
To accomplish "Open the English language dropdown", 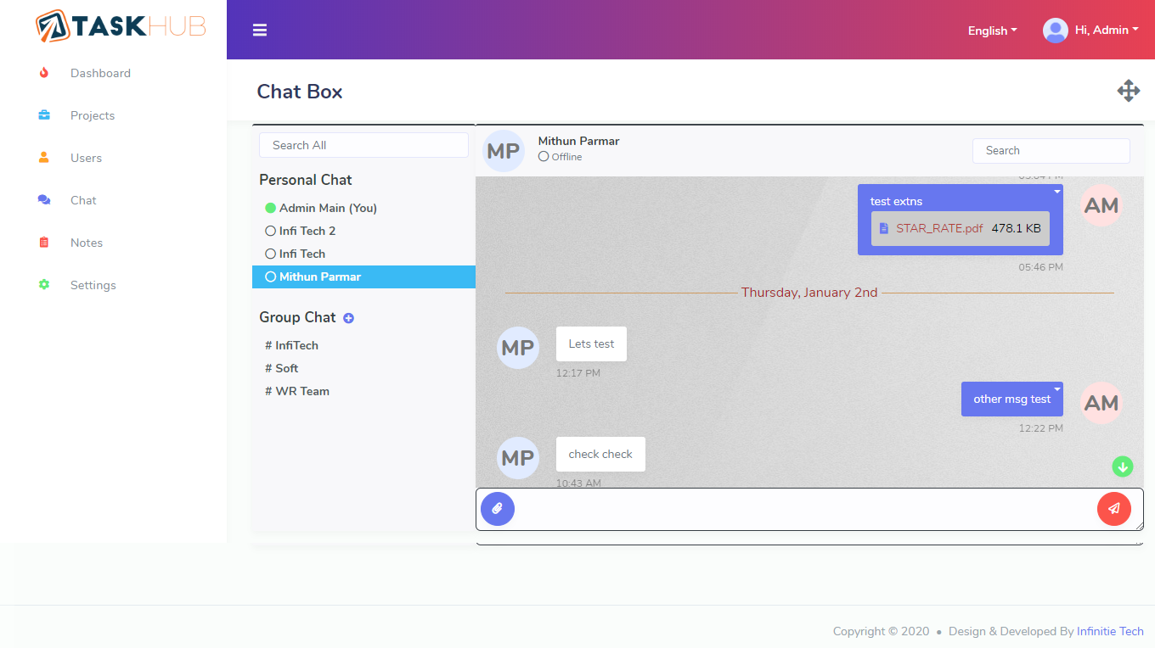I will pos(992,31).
